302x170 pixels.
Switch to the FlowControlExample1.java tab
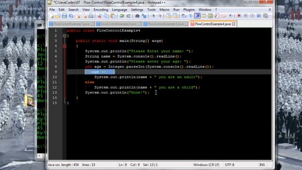[71, 24]
